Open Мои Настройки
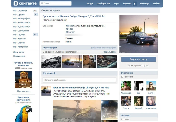The height and width of the screenshot is (122, 176). 20,47
